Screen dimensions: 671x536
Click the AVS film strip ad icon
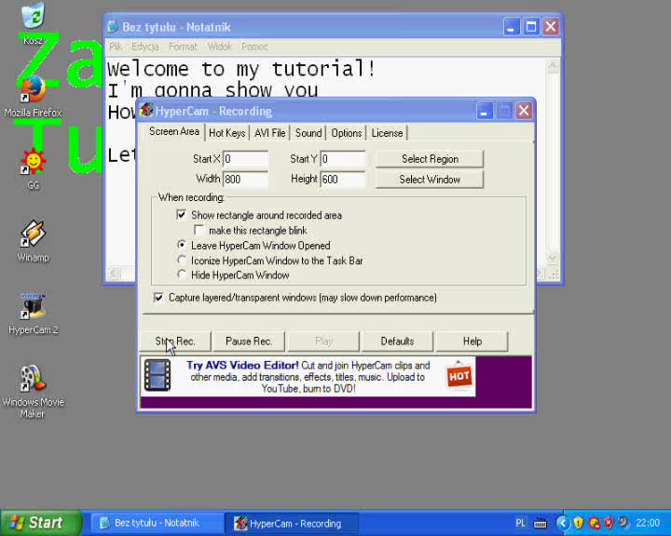[157, 375]
